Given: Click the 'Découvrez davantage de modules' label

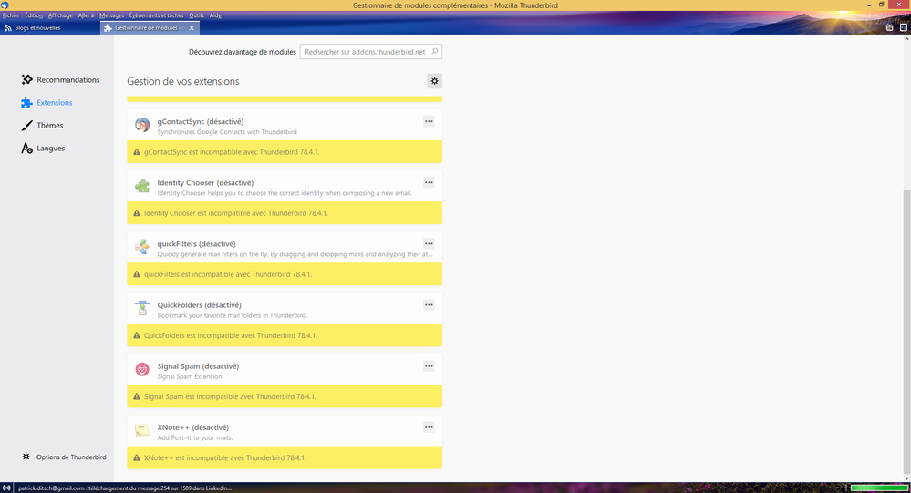Looking at the screenshot, I should (243, 52).
